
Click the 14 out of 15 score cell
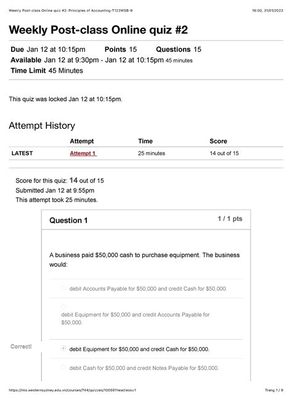(224, 153)
